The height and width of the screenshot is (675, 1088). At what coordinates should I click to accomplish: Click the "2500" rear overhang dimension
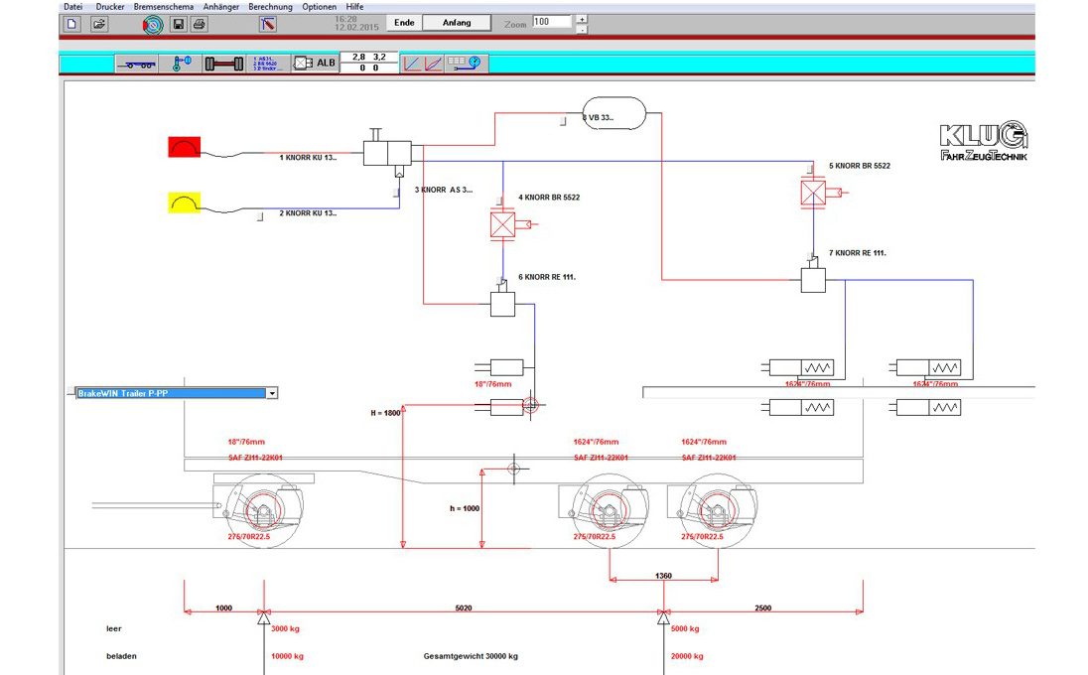pos(762,607)
